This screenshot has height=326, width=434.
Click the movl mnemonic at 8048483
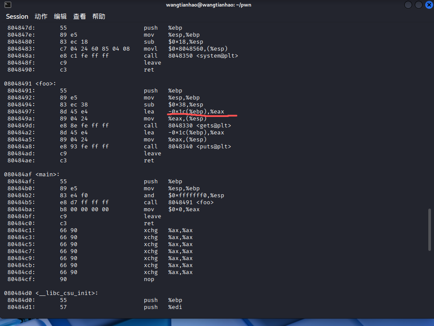click(x=151, y=49)
